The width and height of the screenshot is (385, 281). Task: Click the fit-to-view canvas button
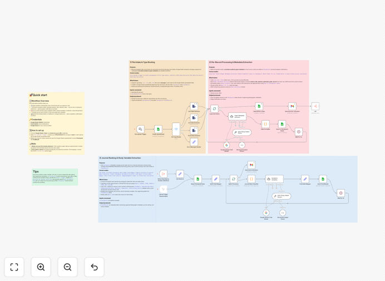[x=14, y=267]
